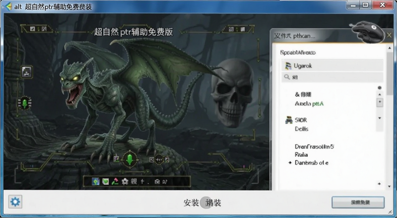The width and height of the screenshot is (397, 218).
Task: Select the Delils entry
Action: (x=301, y=129)
